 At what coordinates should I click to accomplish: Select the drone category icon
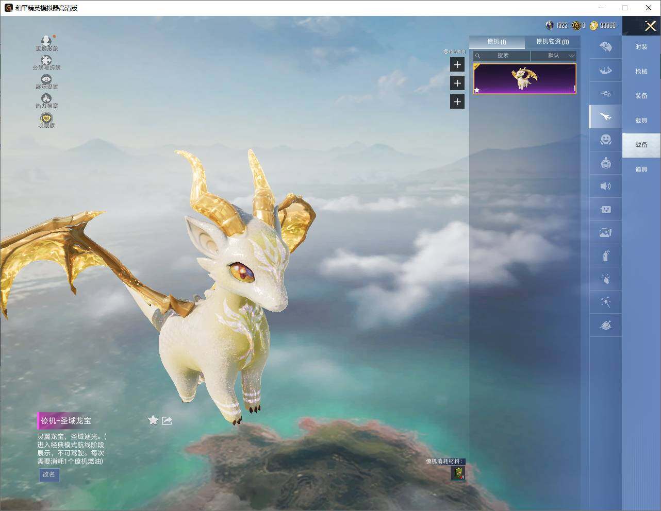coord(606,93)
